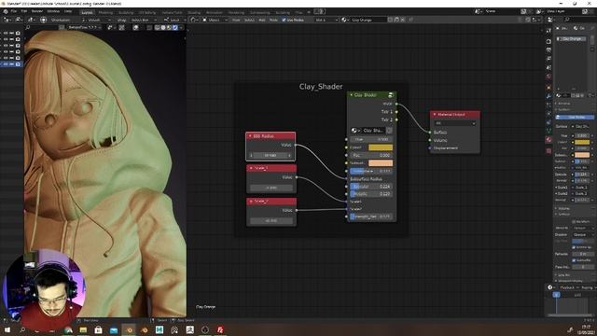Click the Color1 yellow swatch on Clay Shader node
Image resolution: width=597 pixels, height=336 pixels.
pyautogui.click(x=381, y=147)
